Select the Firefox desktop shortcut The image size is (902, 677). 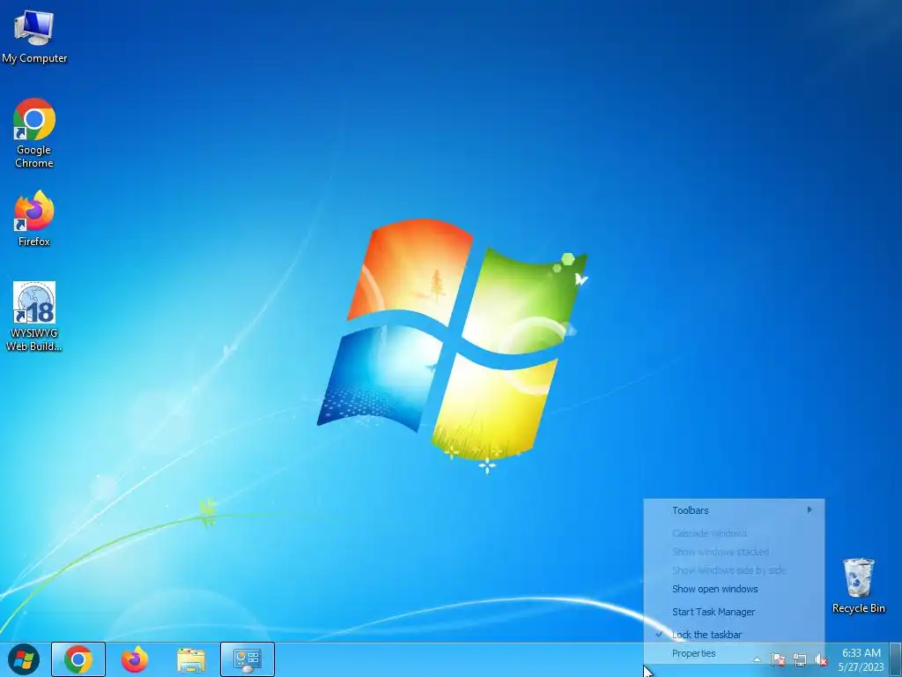(x=34, y=219)
